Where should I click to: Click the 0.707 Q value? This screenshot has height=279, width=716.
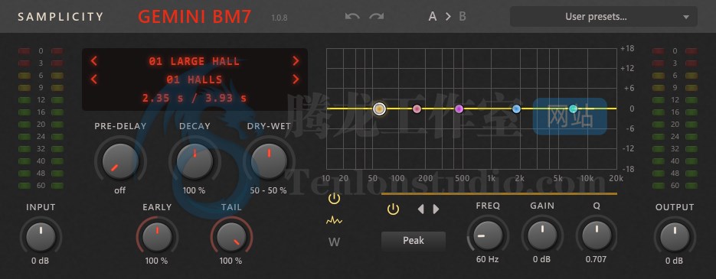[597, 259]
